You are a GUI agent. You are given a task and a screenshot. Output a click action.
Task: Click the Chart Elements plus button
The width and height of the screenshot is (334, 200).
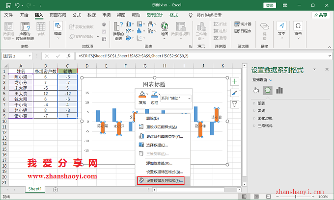(234, 81)
